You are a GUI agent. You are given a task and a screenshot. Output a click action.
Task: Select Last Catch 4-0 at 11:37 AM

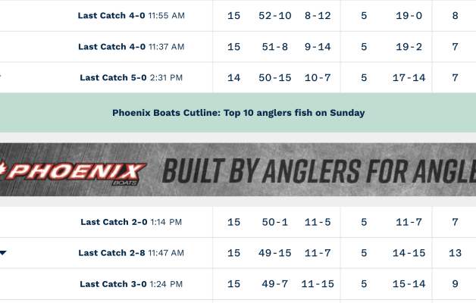click(x=130, y=47)
